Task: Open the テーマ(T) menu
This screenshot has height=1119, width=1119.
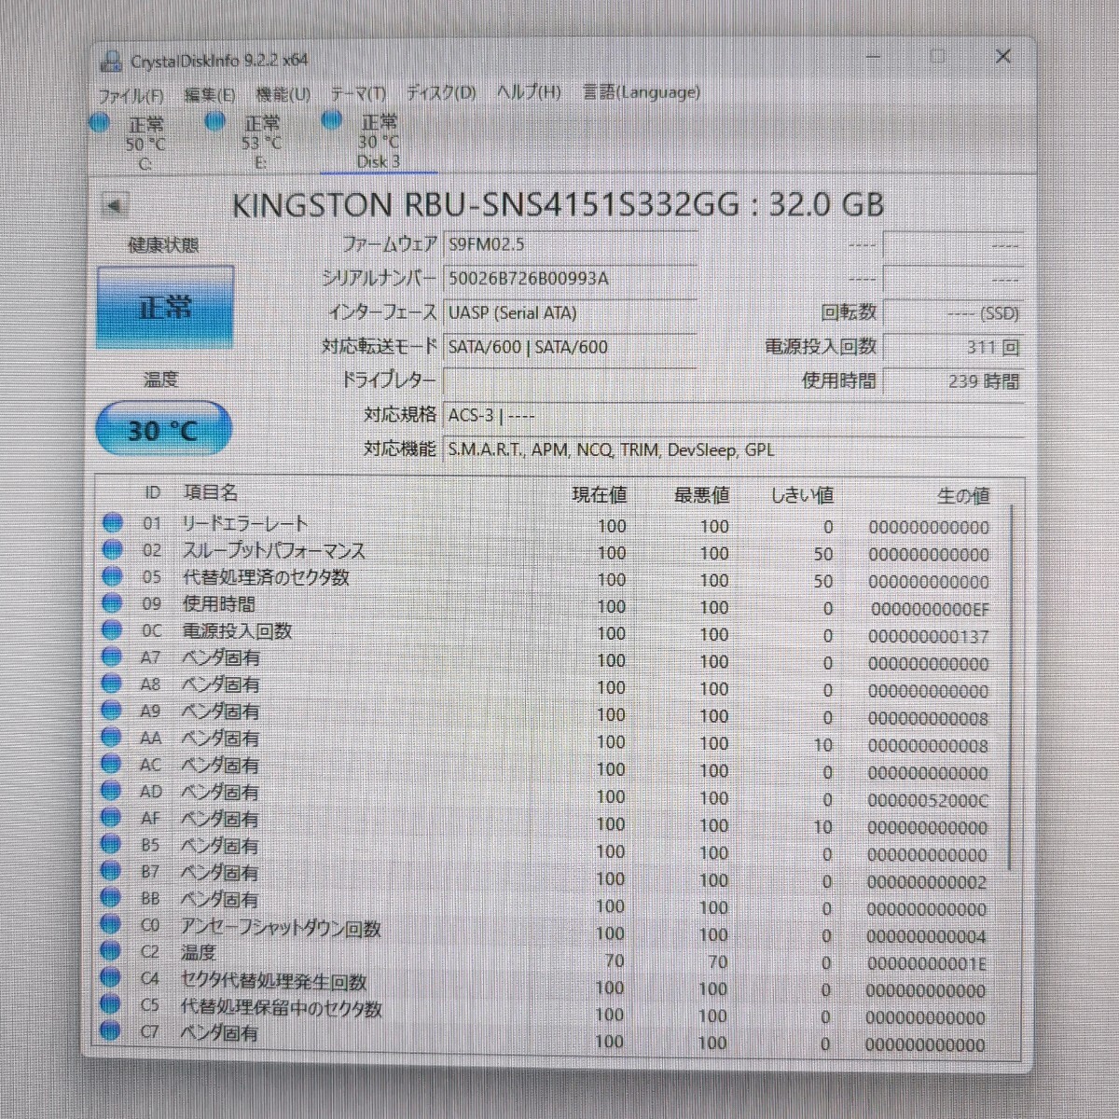Action: click(358, 93)
